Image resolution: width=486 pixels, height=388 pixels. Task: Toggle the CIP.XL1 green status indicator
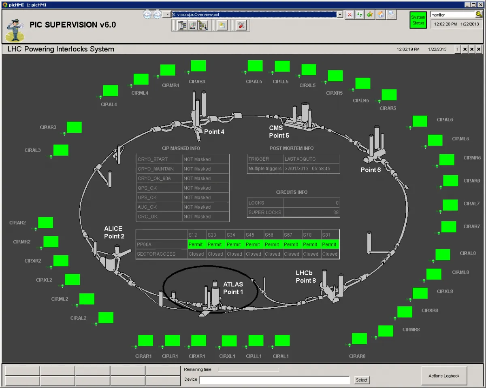pos(229,341)
